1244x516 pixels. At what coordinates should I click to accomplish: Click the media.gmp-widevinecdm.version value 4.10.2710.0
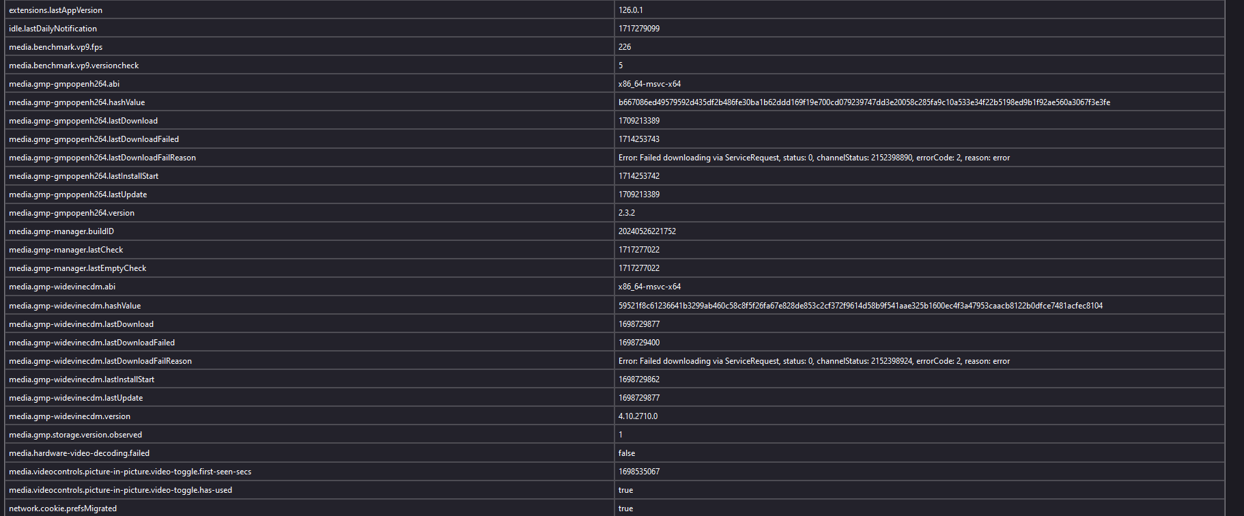[x=638, y=416]
